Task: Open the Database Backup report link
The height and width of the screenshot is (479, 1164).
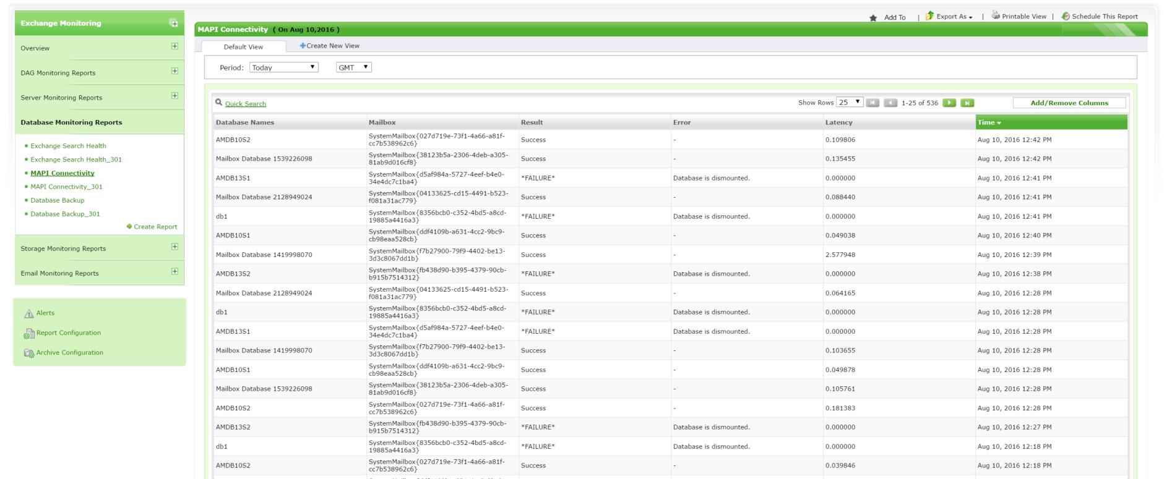Action: 58,200
